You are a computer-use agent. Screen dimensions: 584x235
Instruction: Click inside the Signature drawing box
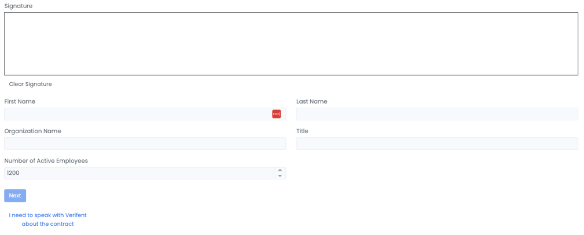coord(291,44)
